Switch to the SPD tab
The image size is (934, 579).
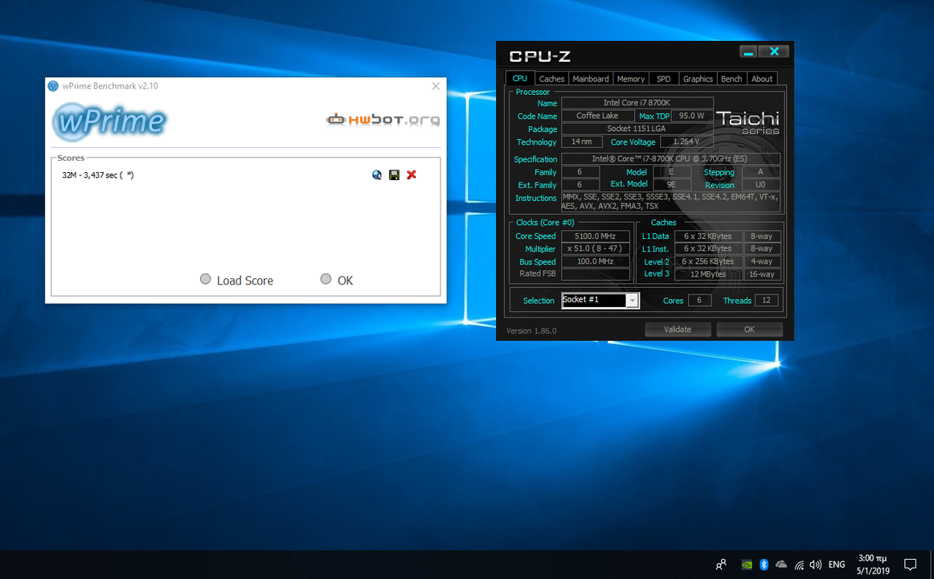pyautogui.click(x=664, y=79)
